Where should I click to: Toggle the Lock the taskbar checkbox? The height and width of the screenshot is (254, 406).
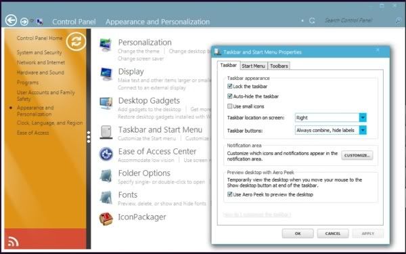pyautogui.click(x=229, y=86)
